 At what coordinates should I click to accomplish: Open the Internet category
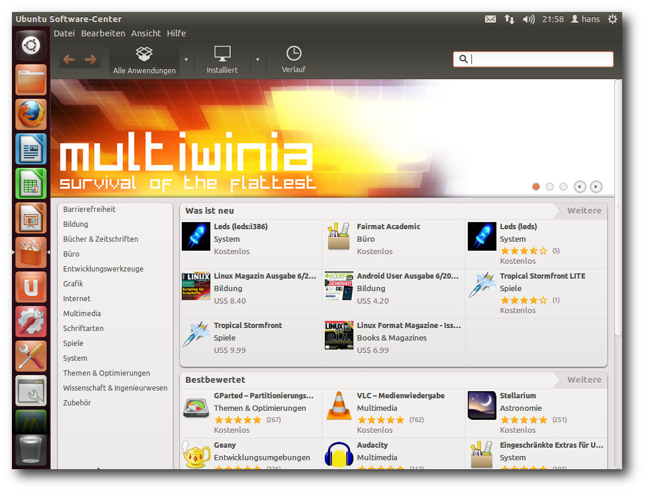click(77, 299)
